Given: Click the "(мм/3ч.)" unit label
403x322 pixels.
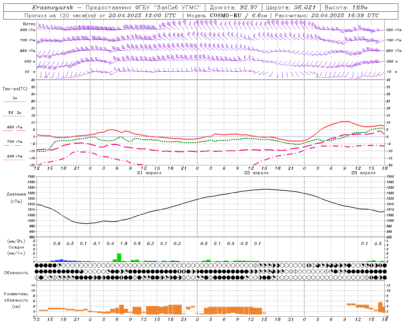Looking at the screenshot, I should (x=16, y=241).
